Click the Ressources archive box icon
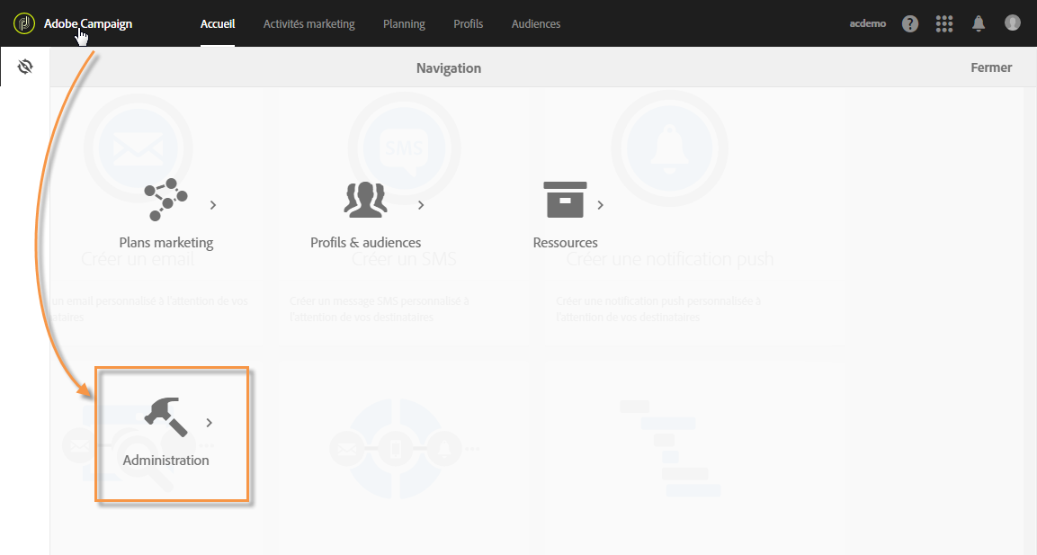This screenshot has height=555, width=1037. coord(565,199)
